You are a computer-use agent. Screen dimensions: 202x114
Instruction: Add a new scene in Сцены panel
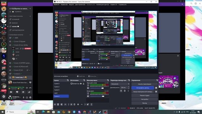[55, 104]
